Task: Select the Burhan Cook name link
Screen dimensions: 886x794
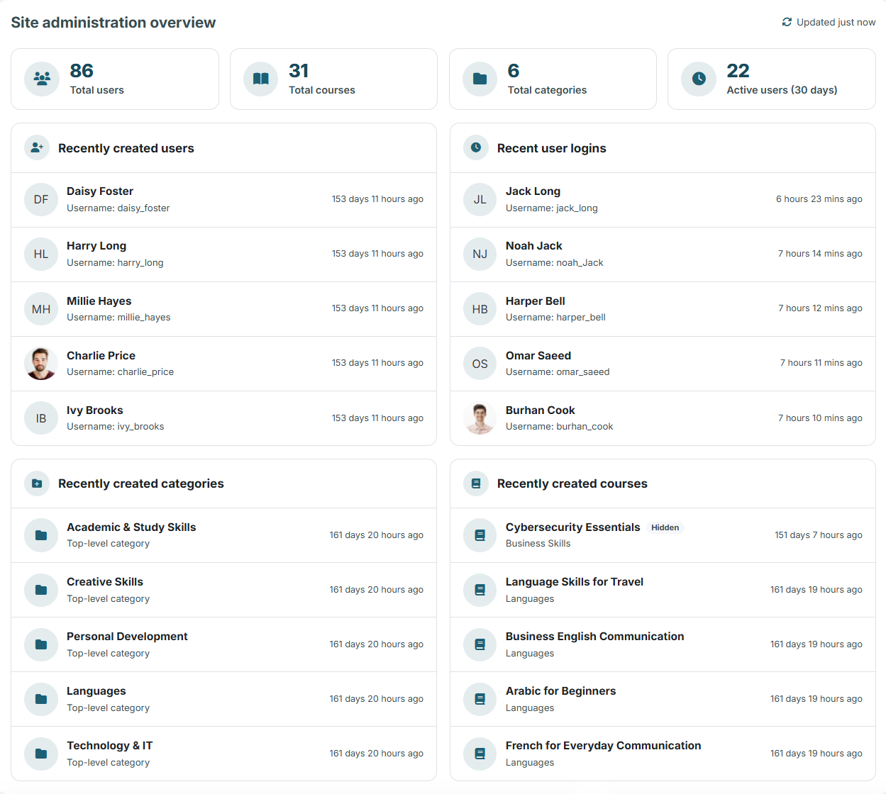Action: click(x=540, y=410)
